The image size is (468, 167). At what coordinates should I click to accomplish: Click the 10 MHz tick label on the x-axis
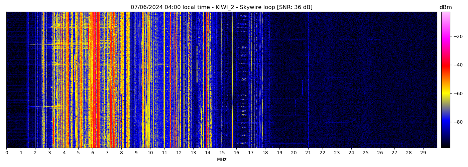(x=150, y=153)
